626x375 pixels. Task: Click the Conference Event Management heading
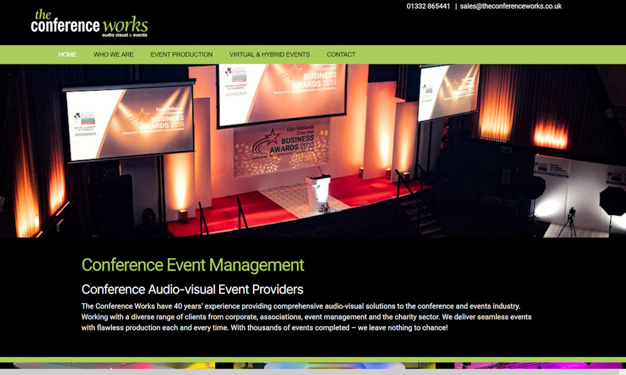click(193, 265)
